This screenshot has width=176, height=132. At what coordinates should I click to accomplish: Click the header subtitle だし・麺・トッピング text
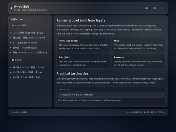pos(31,10)
